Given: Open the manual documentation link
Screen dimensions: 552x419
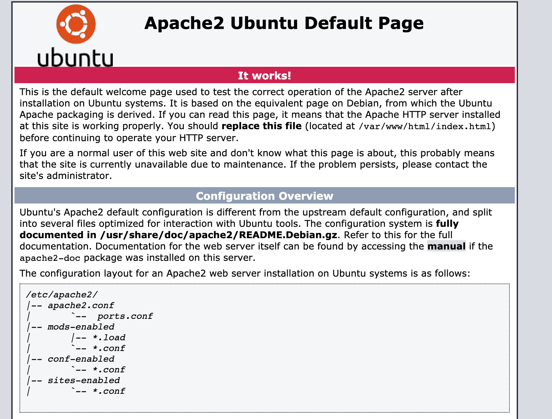Looking at the screenshot, I should pyautogui.click(x=446, y=246).
